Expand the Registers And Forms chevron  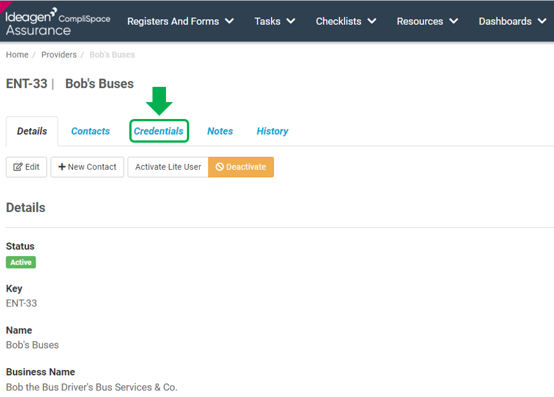coord(230,21)
